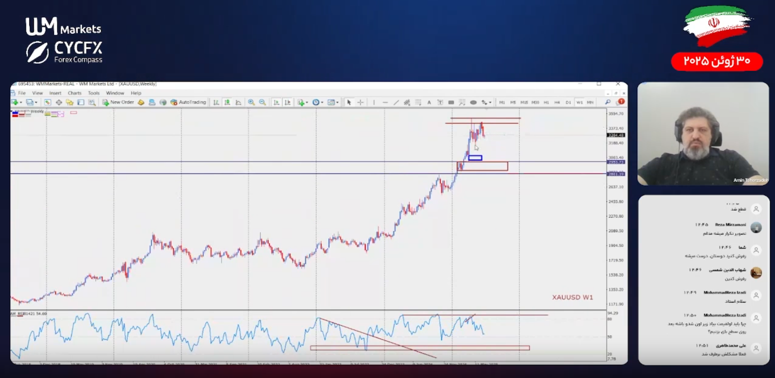Open the Charts menu

(75, 93)
